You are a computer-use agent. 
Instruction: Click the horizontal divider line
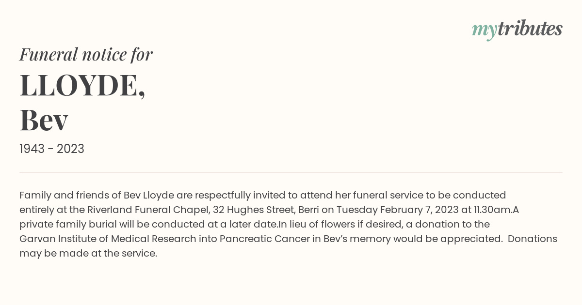click(291, 172)
